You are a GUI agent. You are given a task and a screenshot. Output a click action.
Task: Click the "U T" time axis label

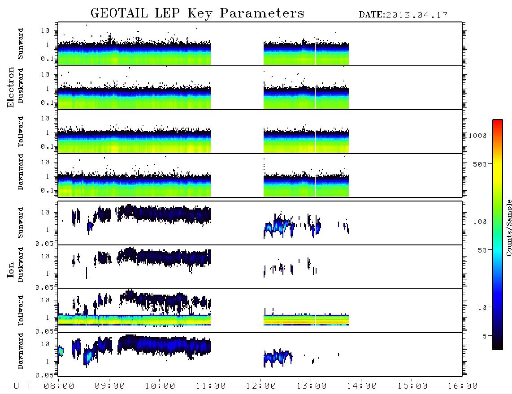[x=22, y=386]
